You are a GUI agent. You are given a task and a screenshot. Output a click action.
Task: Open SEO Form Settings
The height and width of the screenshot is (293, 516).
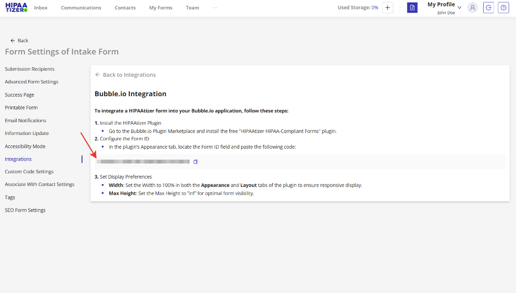point(25,210)
